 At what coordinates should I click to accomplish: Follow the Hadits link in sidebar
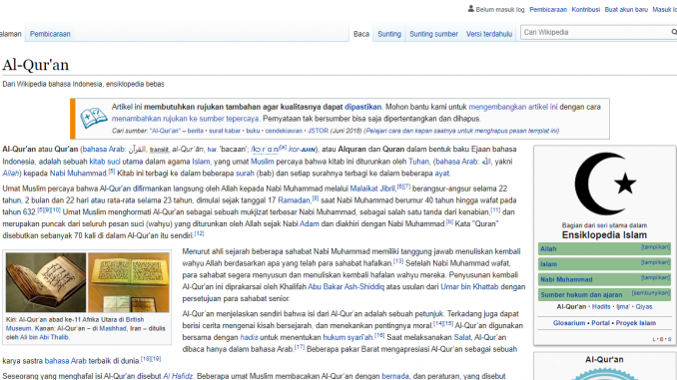pyautogui.click(x=601, y=306)
